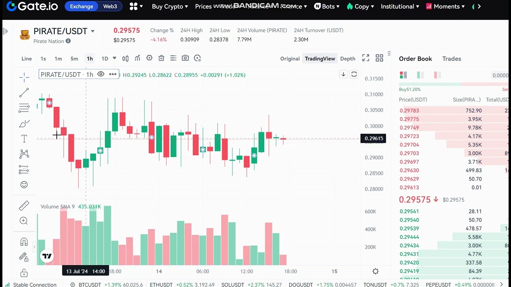Viewport: 511px width, 287px height.
Task: Enter fullscreen chart mode
Action: click(366, 58)
